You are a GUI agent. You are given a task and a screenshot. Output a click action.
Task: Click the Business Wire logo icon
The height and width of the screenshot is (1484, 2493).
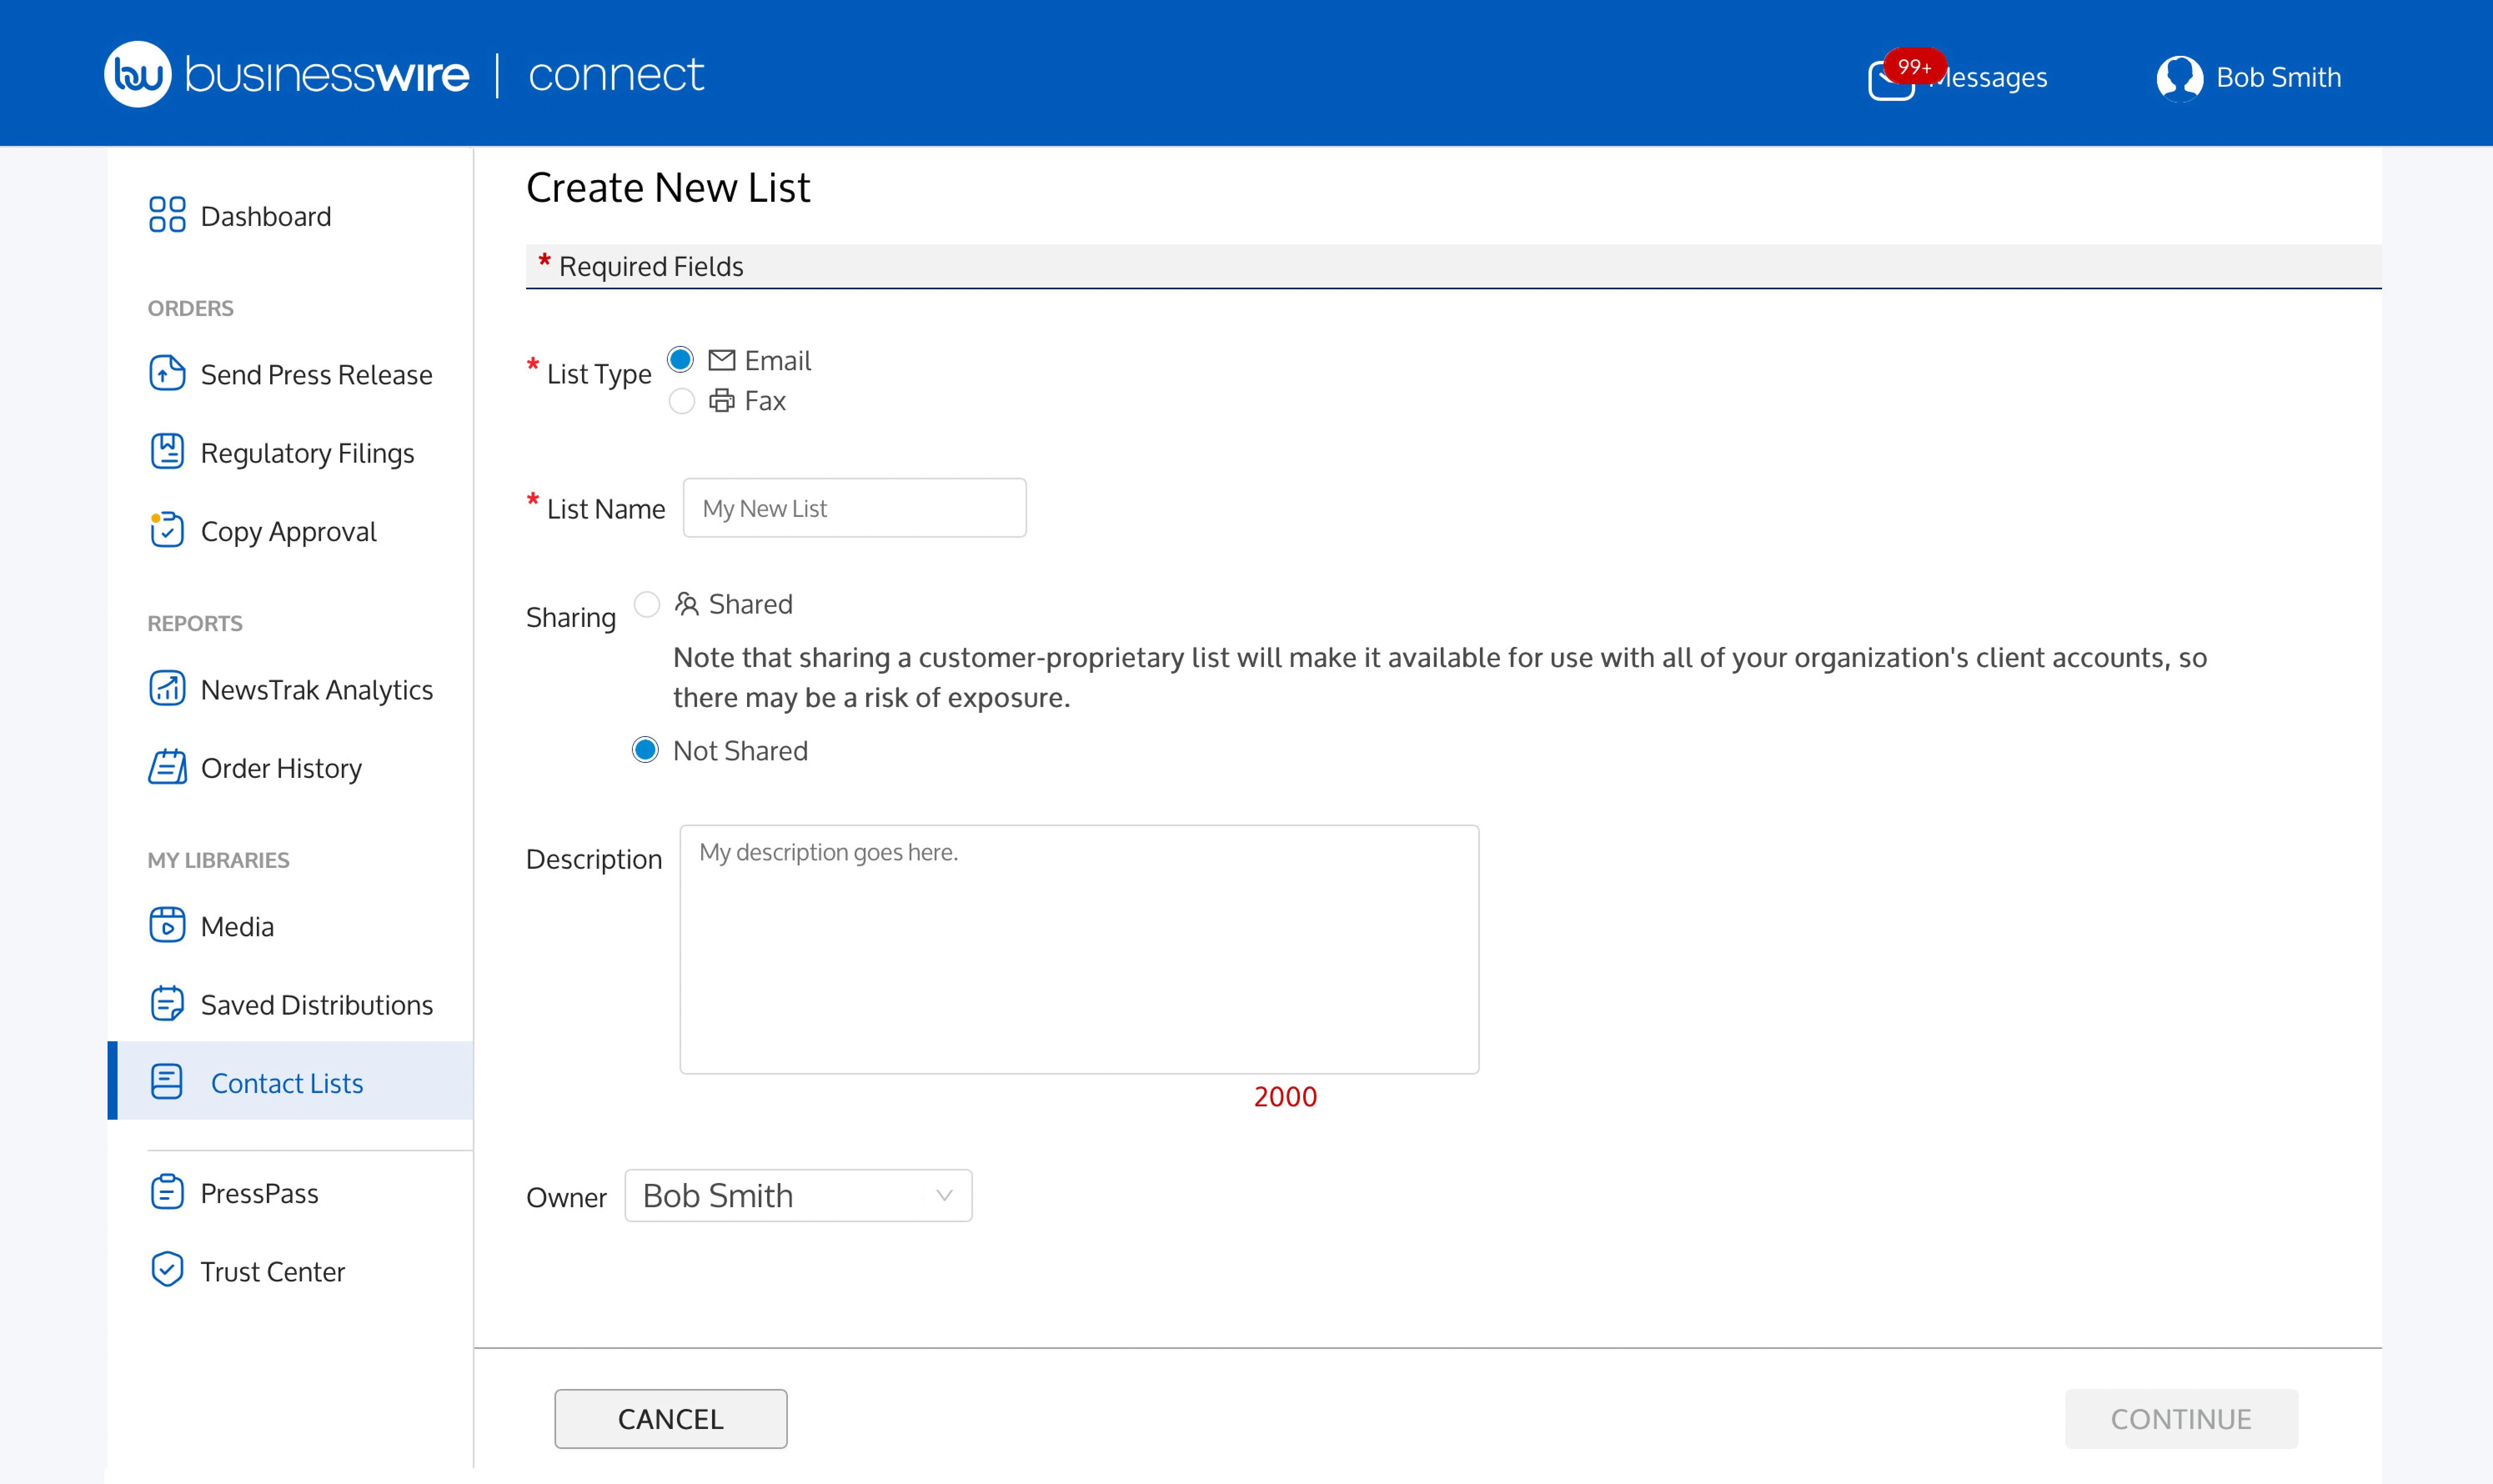click(138, 74)
